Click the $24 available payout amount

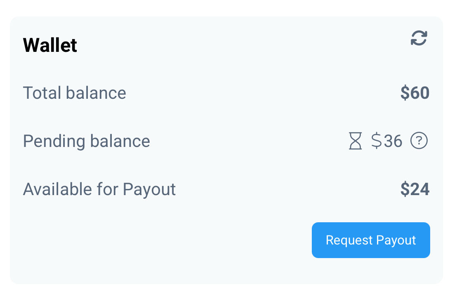415,189
